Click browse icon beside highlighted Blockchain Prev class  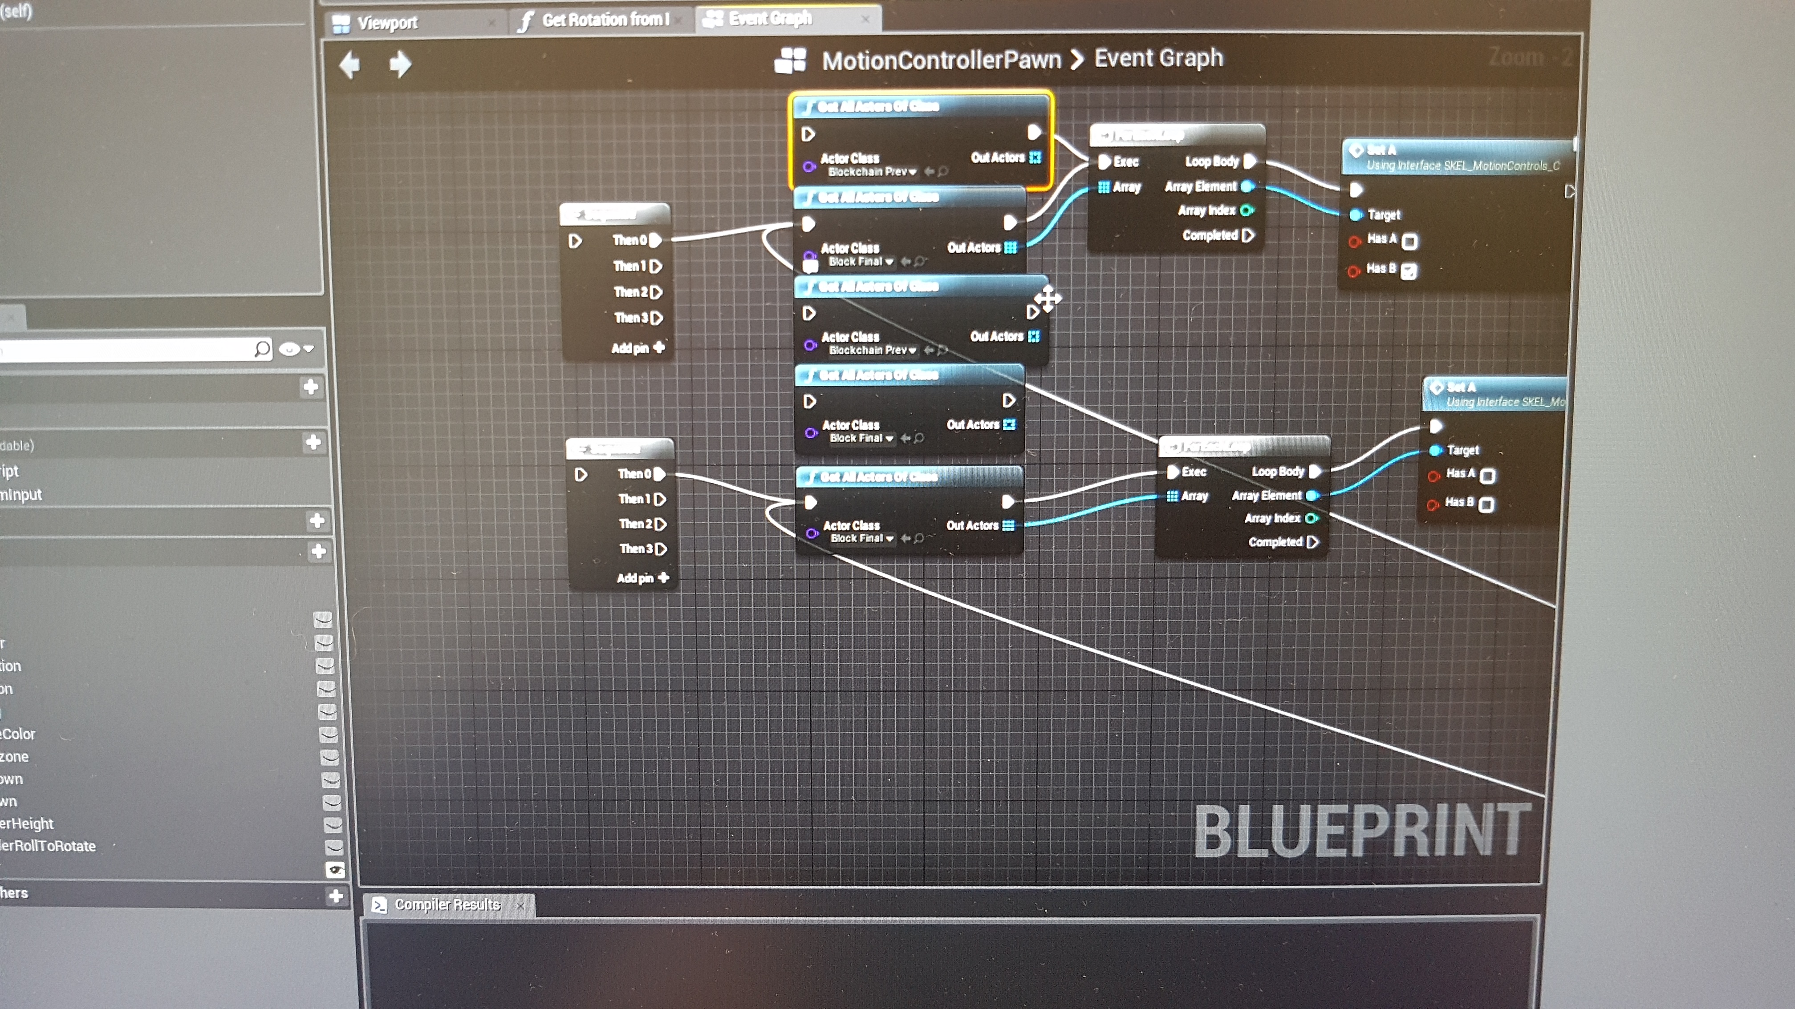pos(943,171)
